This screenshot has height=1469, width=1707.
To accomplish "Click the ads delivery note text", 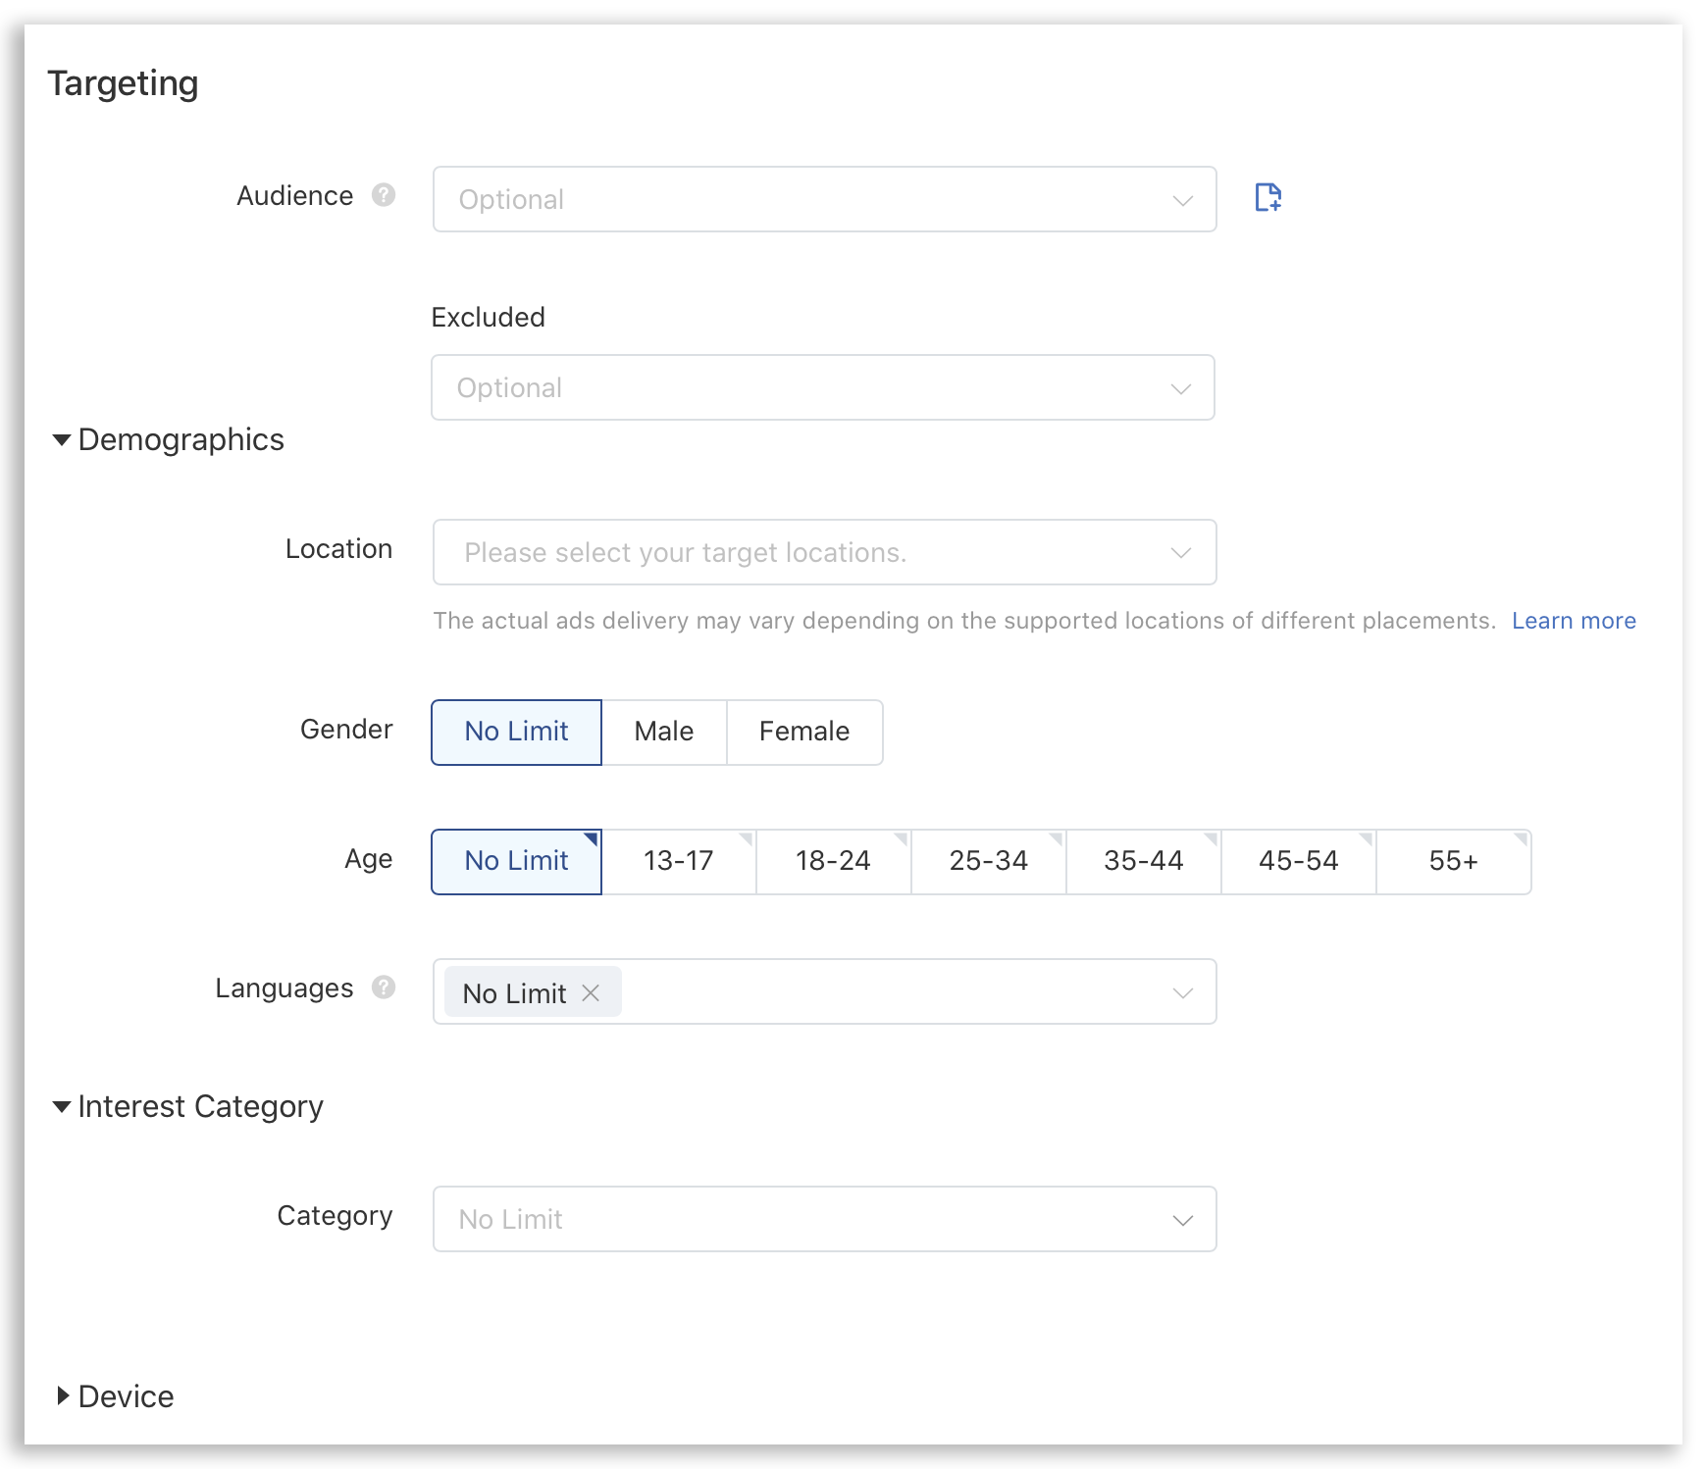I will [x=964, y=621].
